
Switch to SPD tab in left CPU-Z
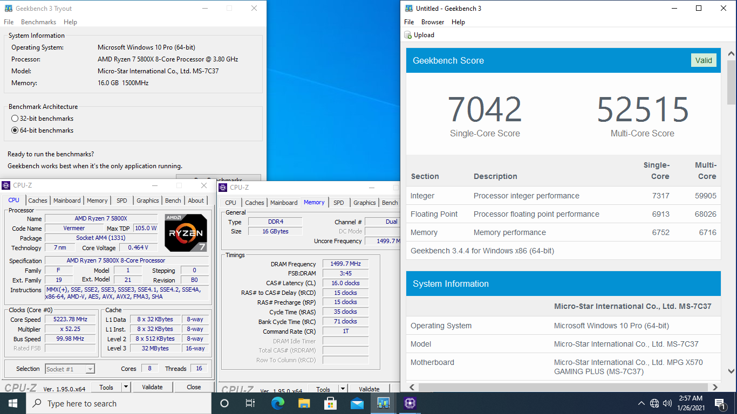(122, 201)
